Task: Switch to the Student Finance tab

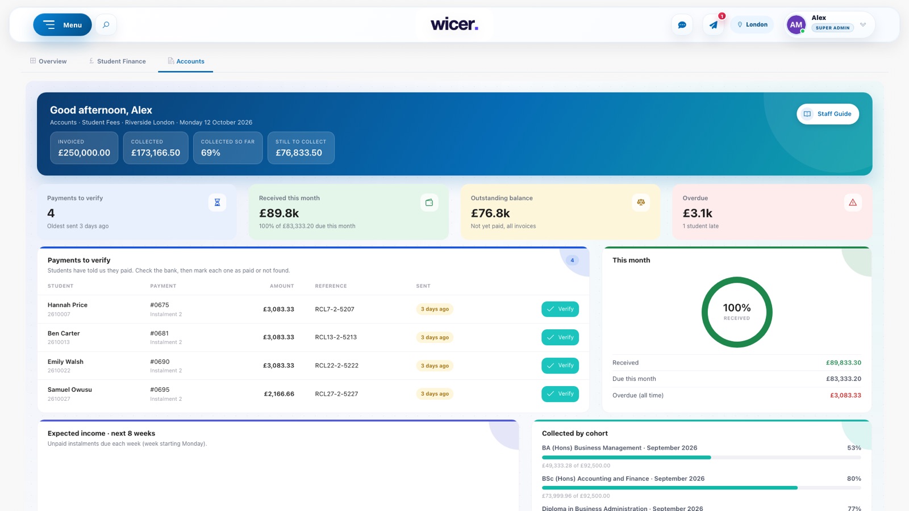Action: [x=118, y=61]
